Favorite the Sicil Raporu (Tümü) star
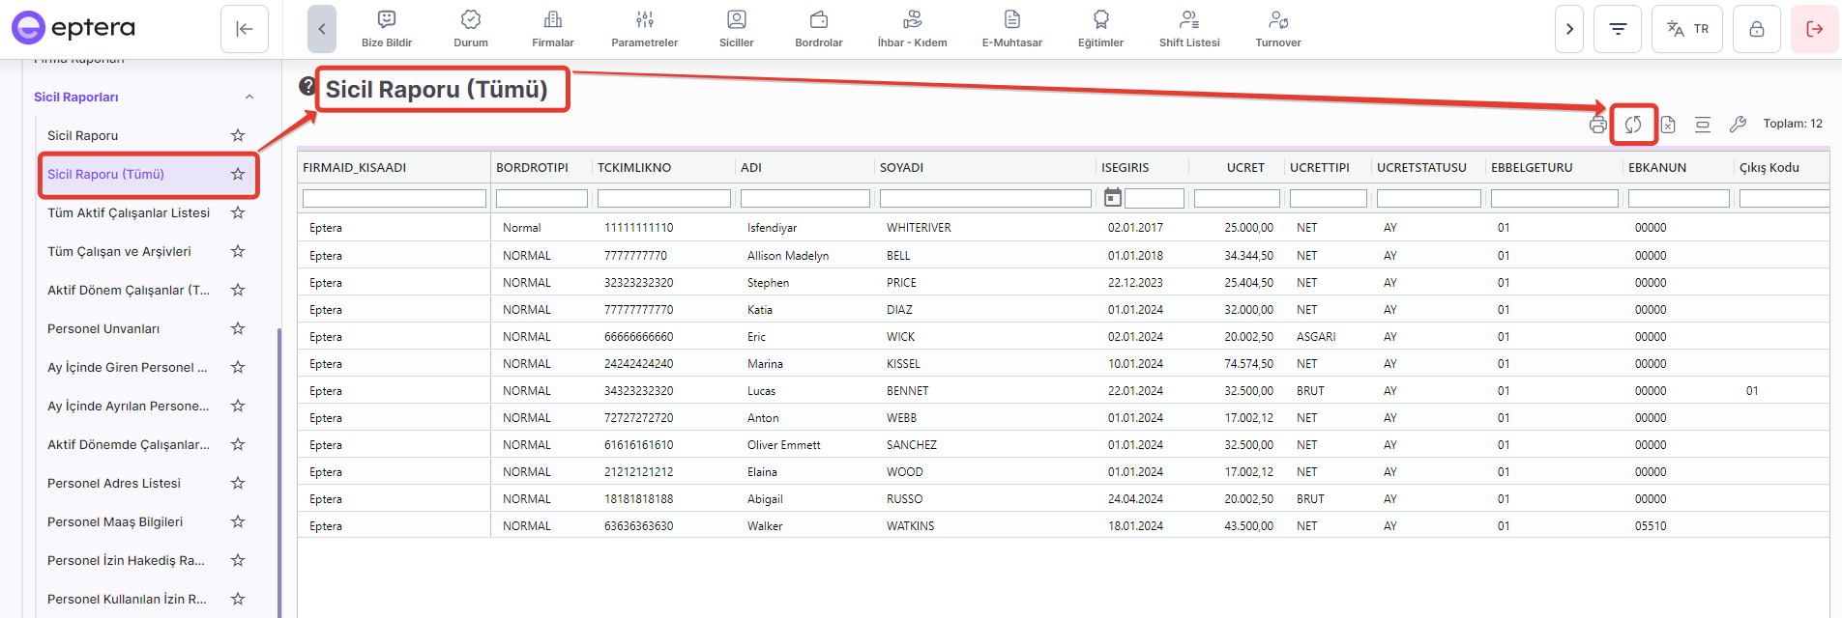The image size is (1842, 618). 238,174
